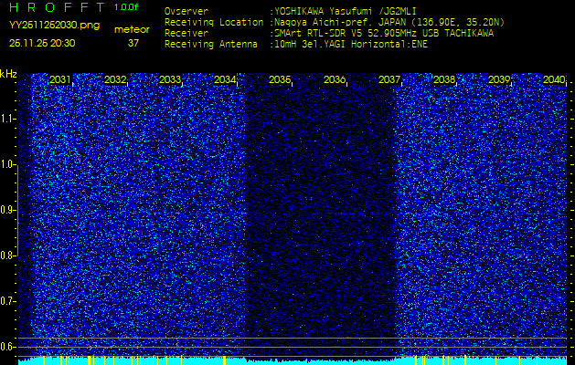575x365 pixels.
Task: Click the 2040 time marker
Action: click(554, 79)
